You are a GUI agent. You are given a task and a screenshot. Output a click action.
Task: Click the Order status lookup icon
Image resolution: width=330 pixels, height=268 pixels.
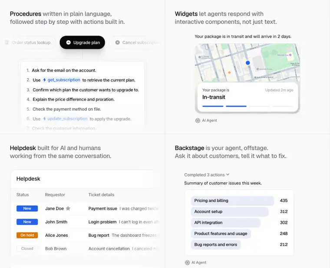point(7,42)
